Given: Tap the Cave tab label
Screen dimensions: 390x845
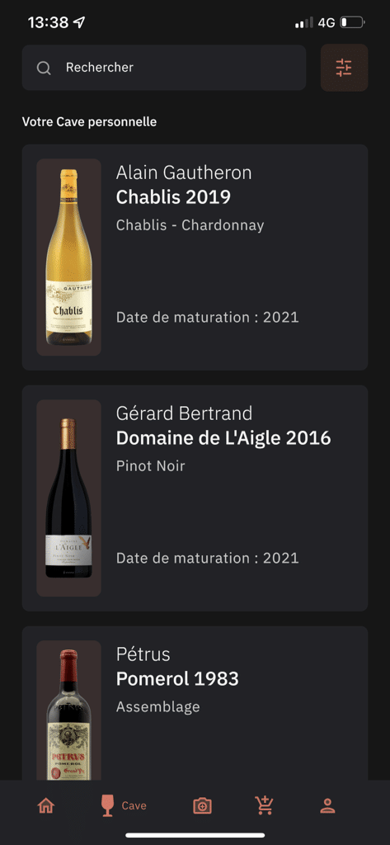Looking at the screenshot, I should pyautogui.click(x=134, y=806).
